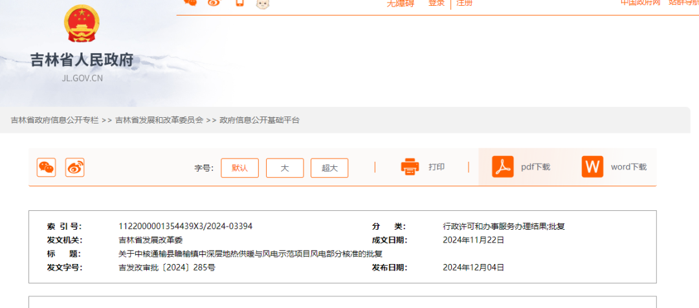This screenshot has width=699, height=308.
Task: Click the Jilin government national emblem logo
Action: pyautogui.click(x=82, y=24)
